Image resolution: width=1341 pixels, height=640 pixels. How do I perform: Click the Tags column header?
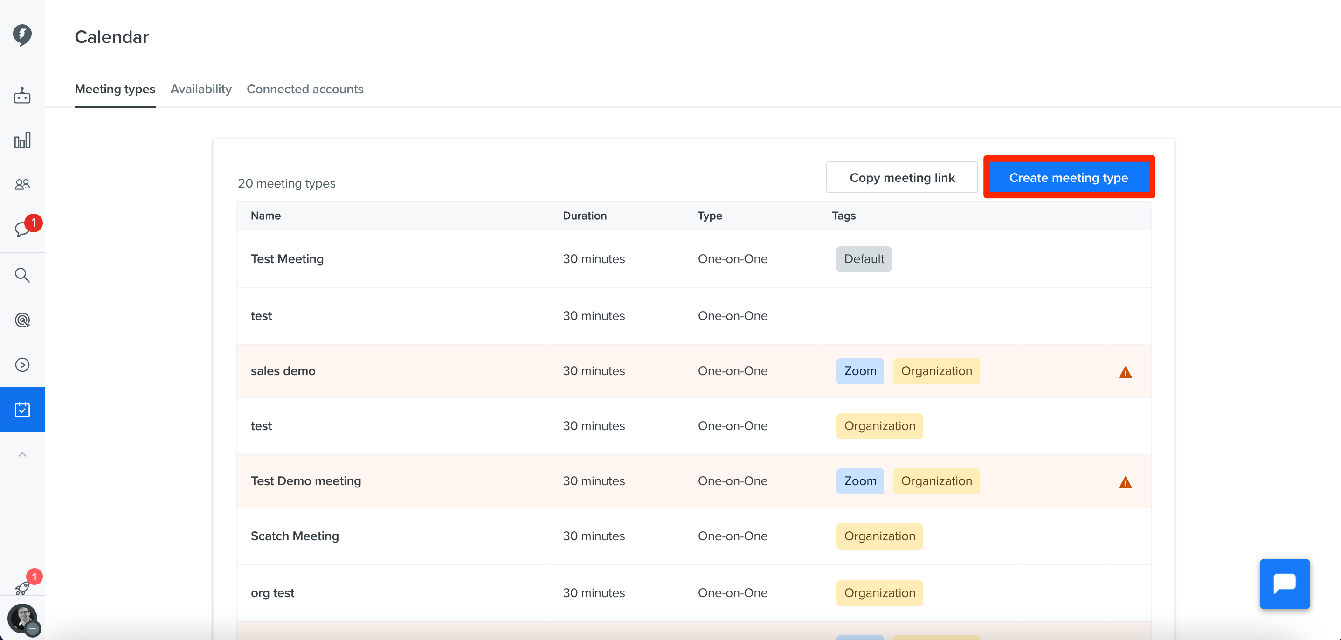click(843, 216)
